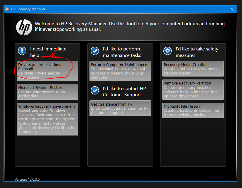Click the welcome message text
Viewport: 242px width, 188px height.
coord(129,27)
